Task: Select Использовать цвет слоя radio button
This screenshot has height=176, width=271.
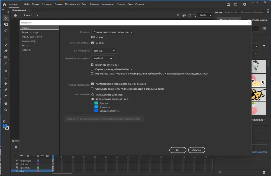Action: (x=93, y=95)
